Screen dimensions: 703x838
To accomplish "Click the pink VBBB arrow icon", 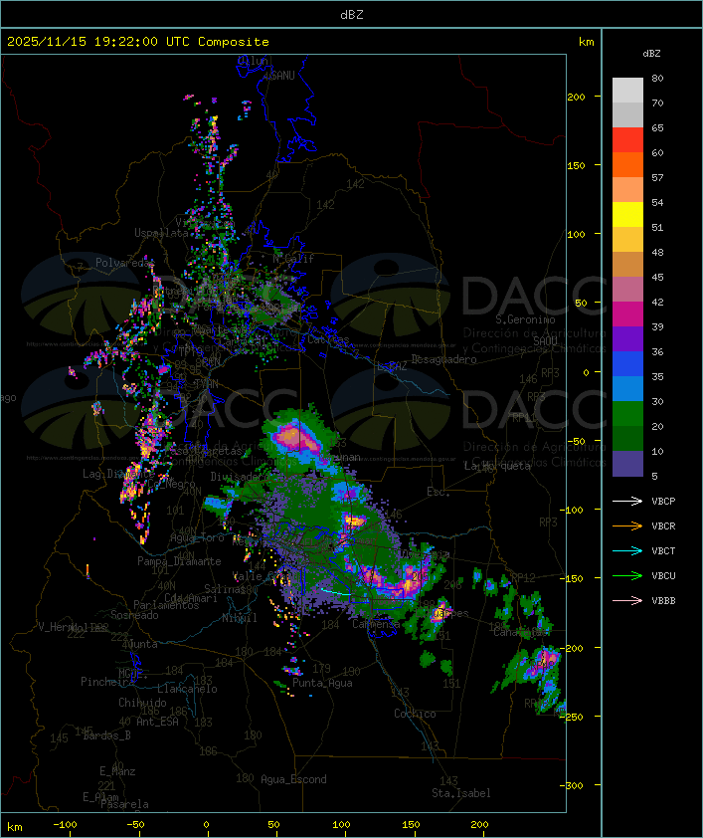I will coord(627,601).
